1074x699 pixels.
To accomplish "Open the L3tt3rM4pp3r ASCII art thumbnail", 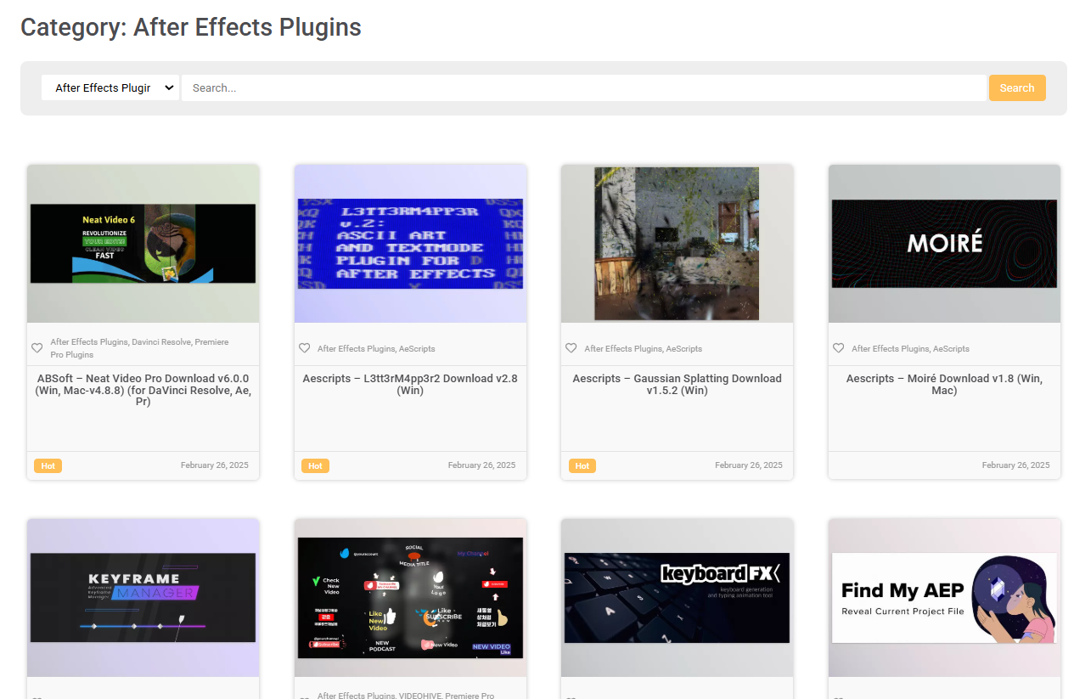I will [x=410, y=244].
